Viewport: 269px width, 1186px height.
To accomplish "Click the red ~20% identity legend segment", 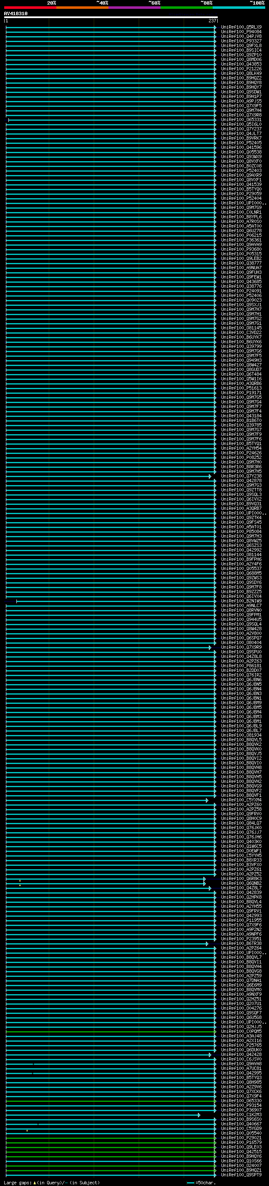I will click(30, 8).
